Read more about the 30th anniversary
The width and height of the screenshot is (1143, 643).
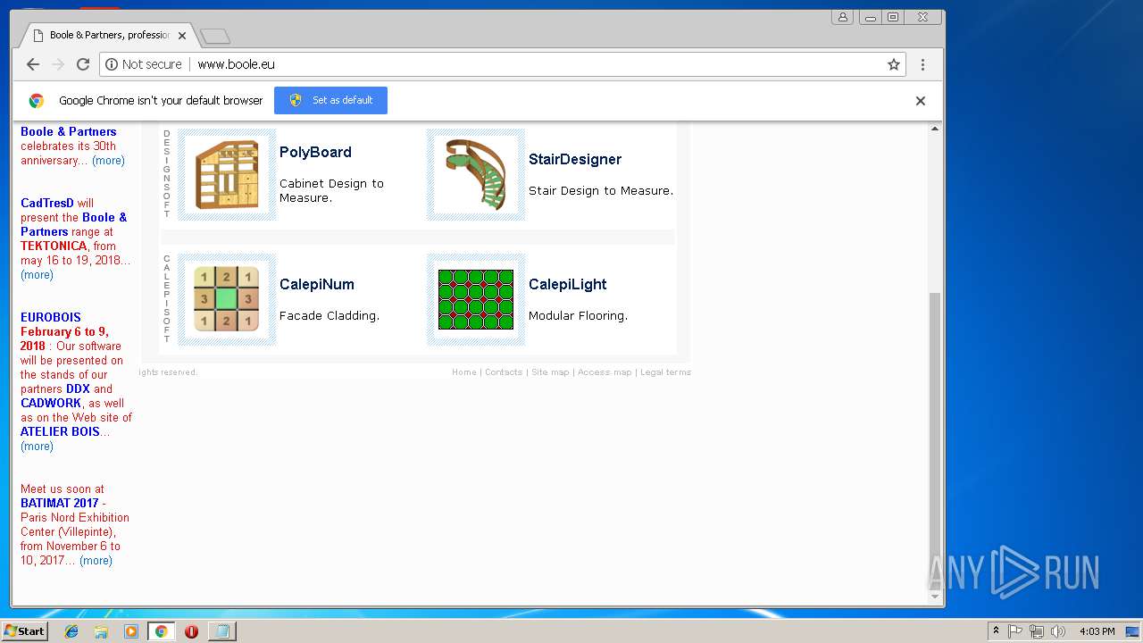tap(108, 161)
